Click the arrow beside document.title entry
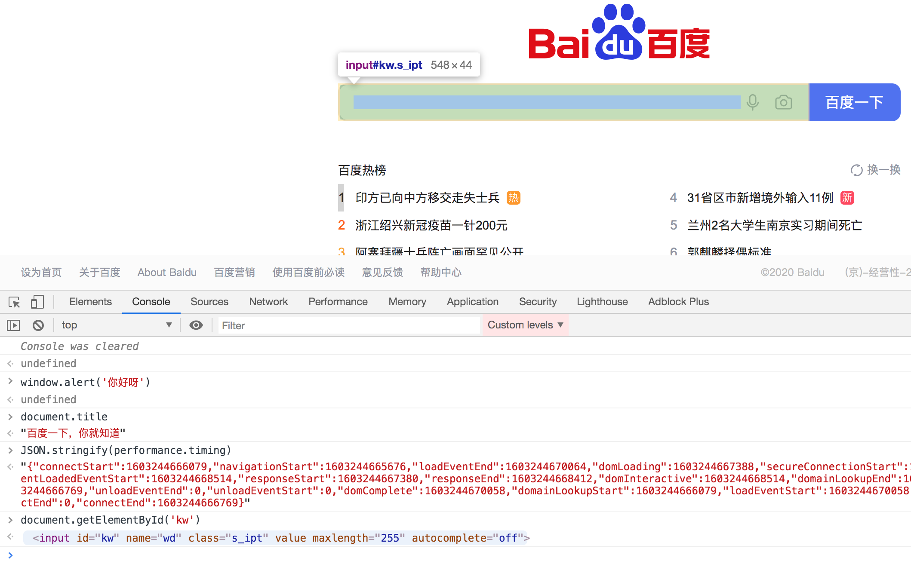Image resolution: width=911 pixels, height=564 pixels. tap(10, 417)
